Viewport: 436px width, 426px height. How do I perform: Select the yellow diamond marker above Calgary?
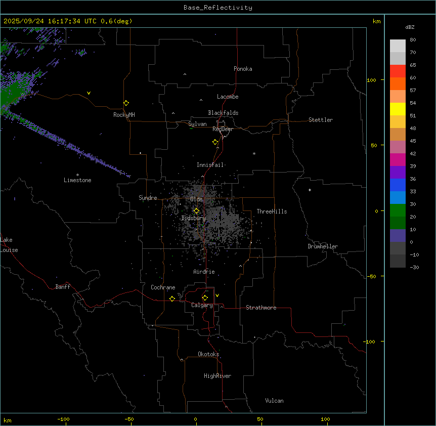[x=205, y=297]
